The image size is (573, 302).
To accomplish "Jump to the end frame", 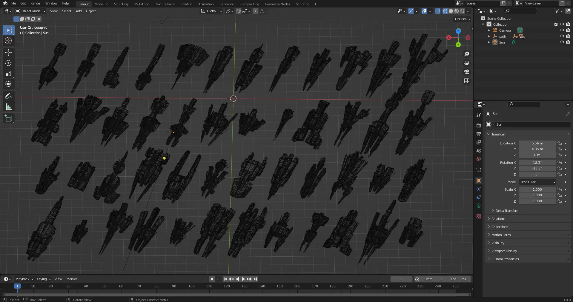I will coord(255,279).
